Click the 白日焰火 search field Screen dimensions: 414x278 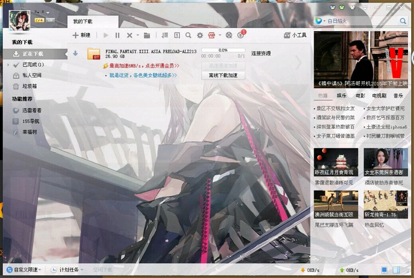coord(362,21)
